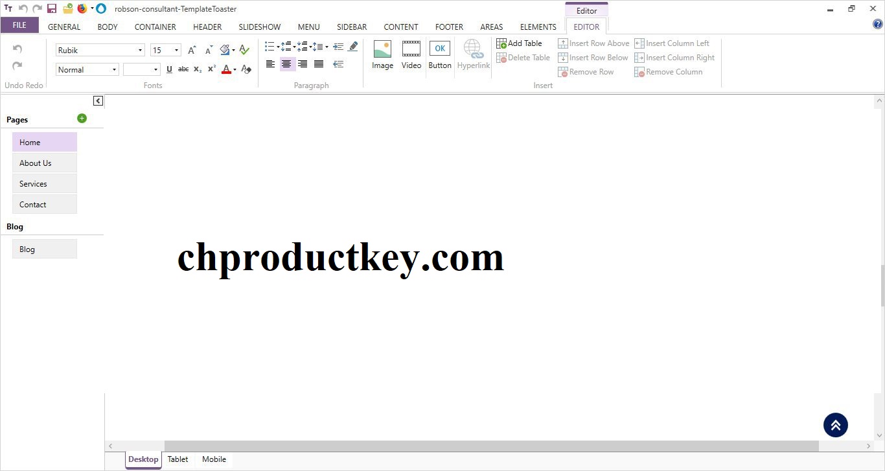885x471 pixels.
Task: Select the About Us page
Action: pos(45,163)
